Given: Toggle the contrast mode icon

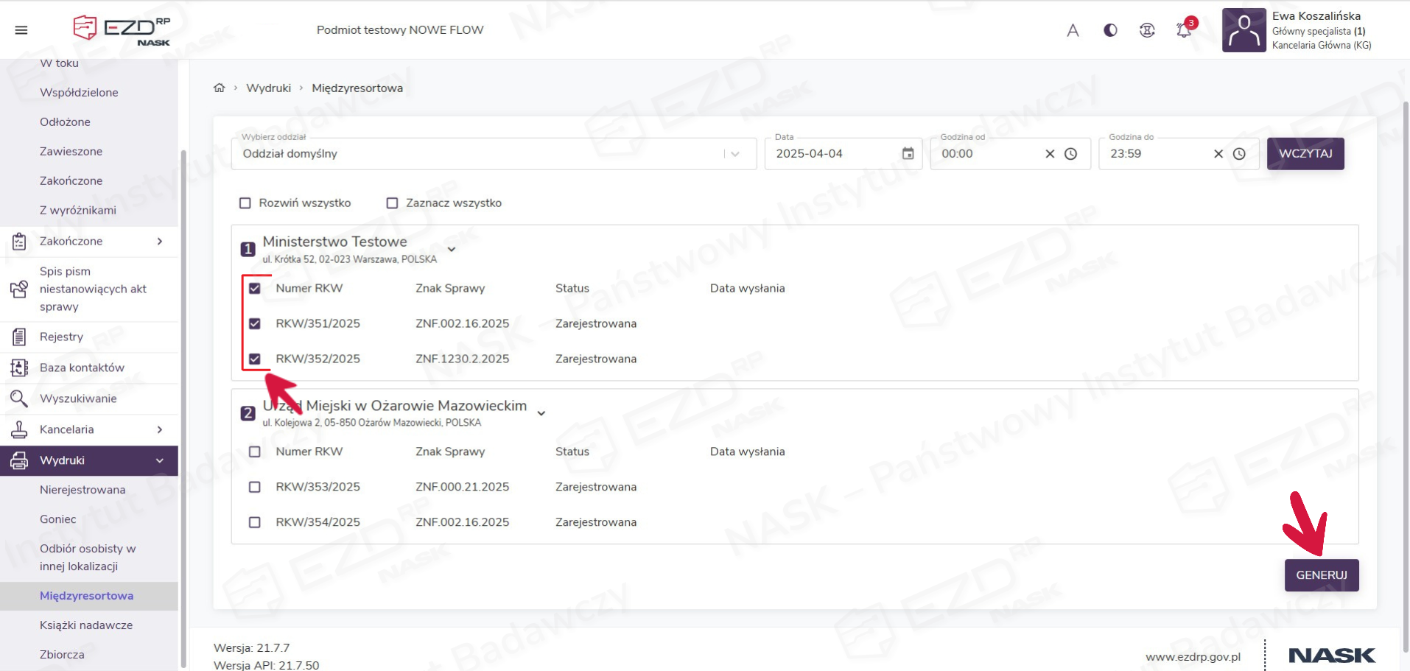Looking at the screenshot, I should point(1110,30).
